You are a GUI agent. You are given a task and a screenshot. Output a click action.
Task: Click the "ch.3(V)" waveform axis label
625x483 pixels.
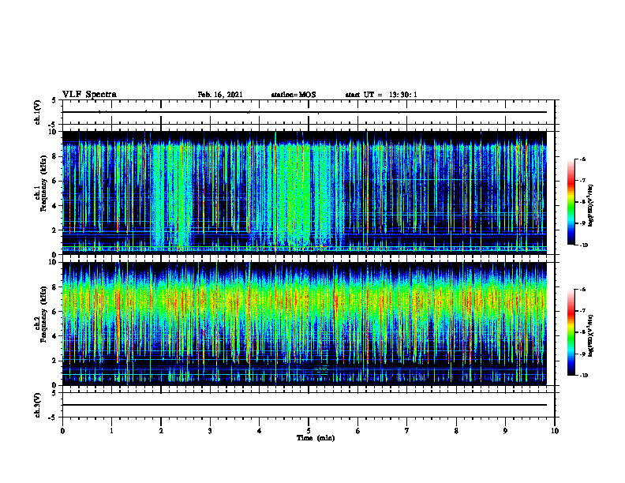[x=37, y=405]
